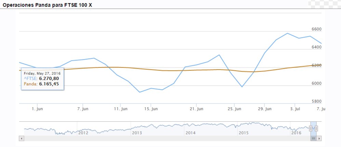Click the navigator scrollbar right arrow

point(319,138)
